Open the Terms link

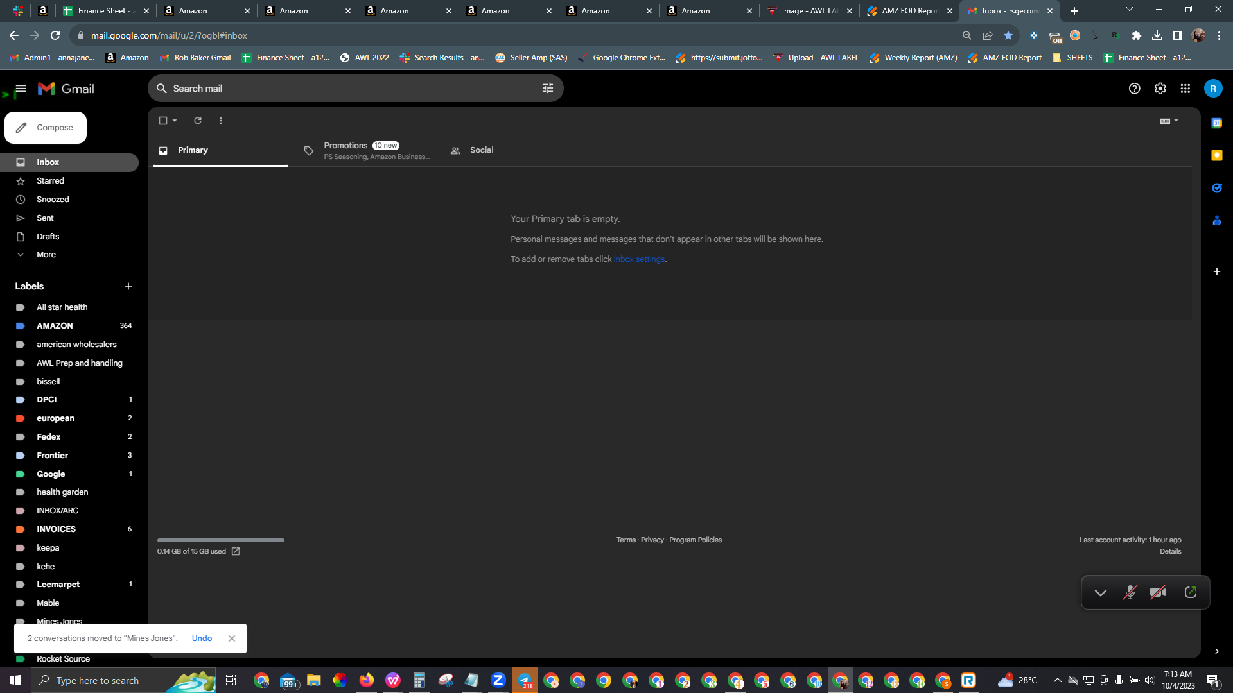(x=625, y=540)
